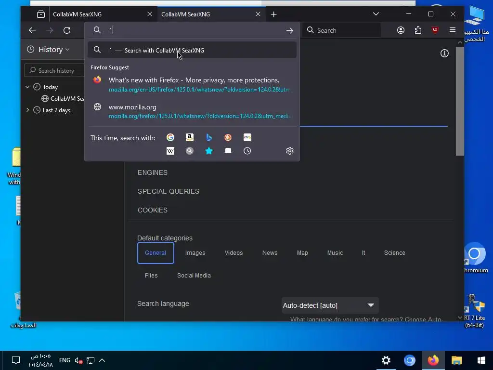
Task: Open a new tab with plus button
Action: [x=273, y=14]
